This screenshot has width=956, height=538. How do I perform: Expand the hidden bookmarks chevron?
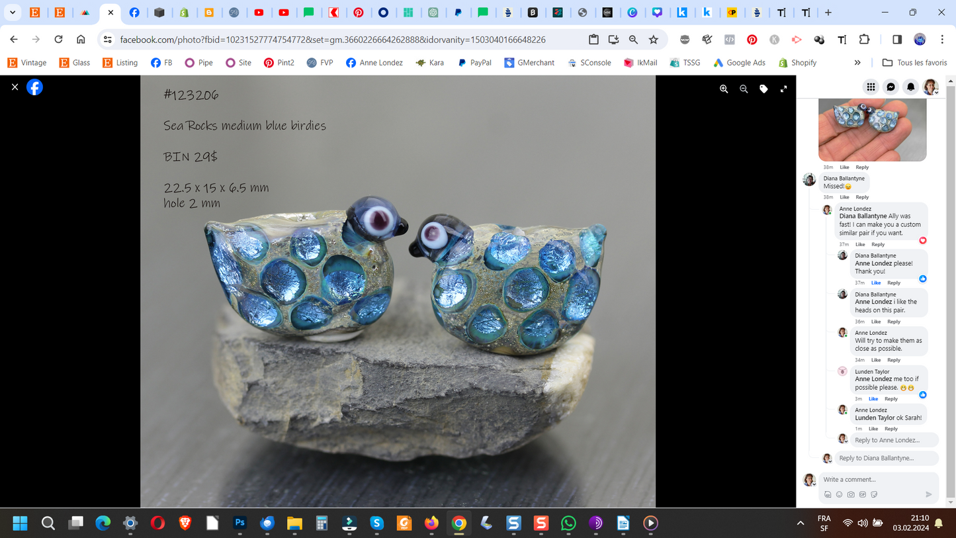(857, 63)
